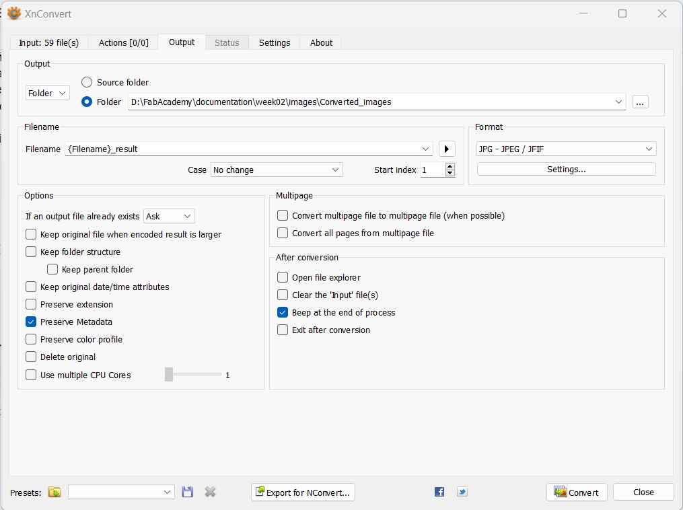
Task: Start conversion with Convert button
Action: pyautogui.click(x=577, y=492)
